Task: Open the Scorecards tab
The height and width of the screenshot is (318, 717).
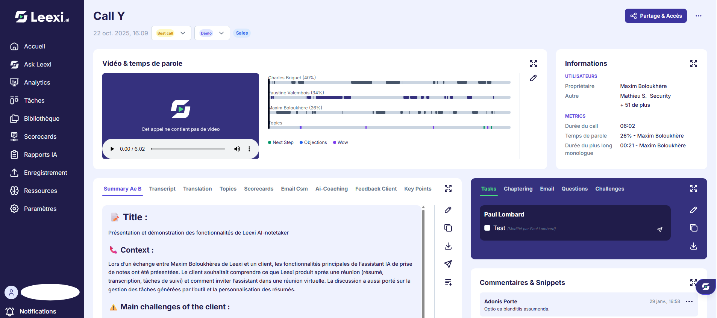Action: (259, 189)
